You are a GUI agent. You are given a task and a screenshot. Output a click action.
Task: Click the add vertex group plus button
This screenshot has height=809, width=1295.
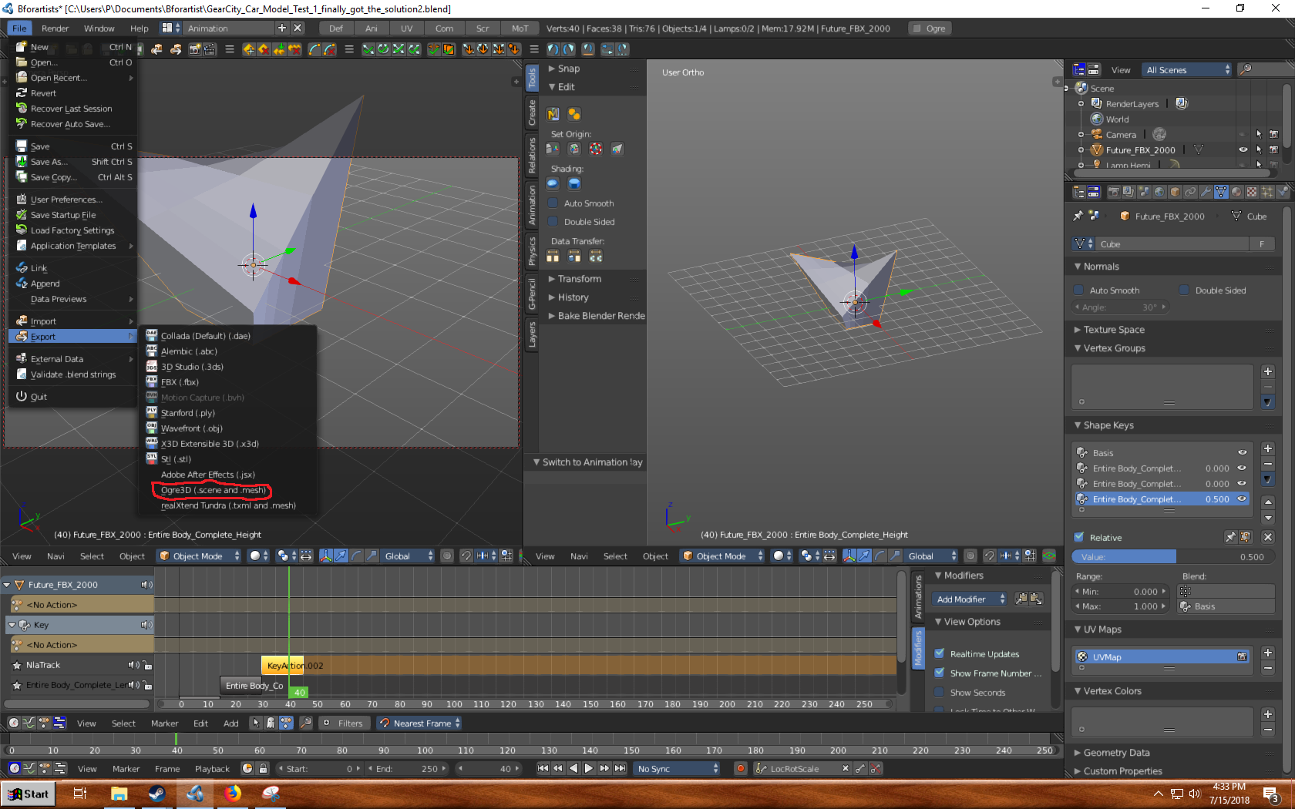coord(1267,371)
